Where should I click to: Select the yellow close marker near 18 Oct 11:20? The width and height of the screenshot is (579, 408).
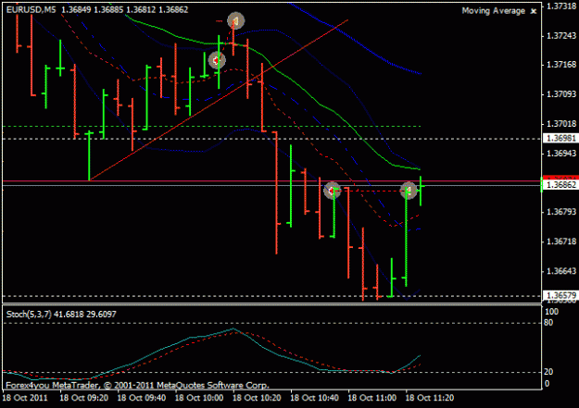point(409,191)
